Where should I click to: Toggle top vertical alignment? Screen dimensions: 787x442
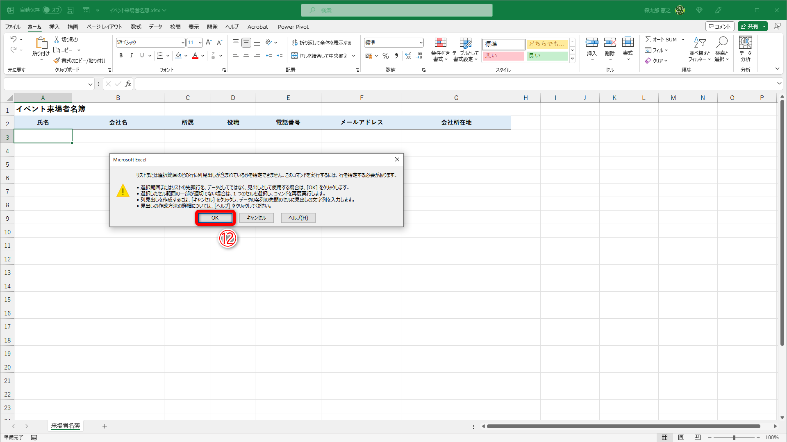point(236,42)
